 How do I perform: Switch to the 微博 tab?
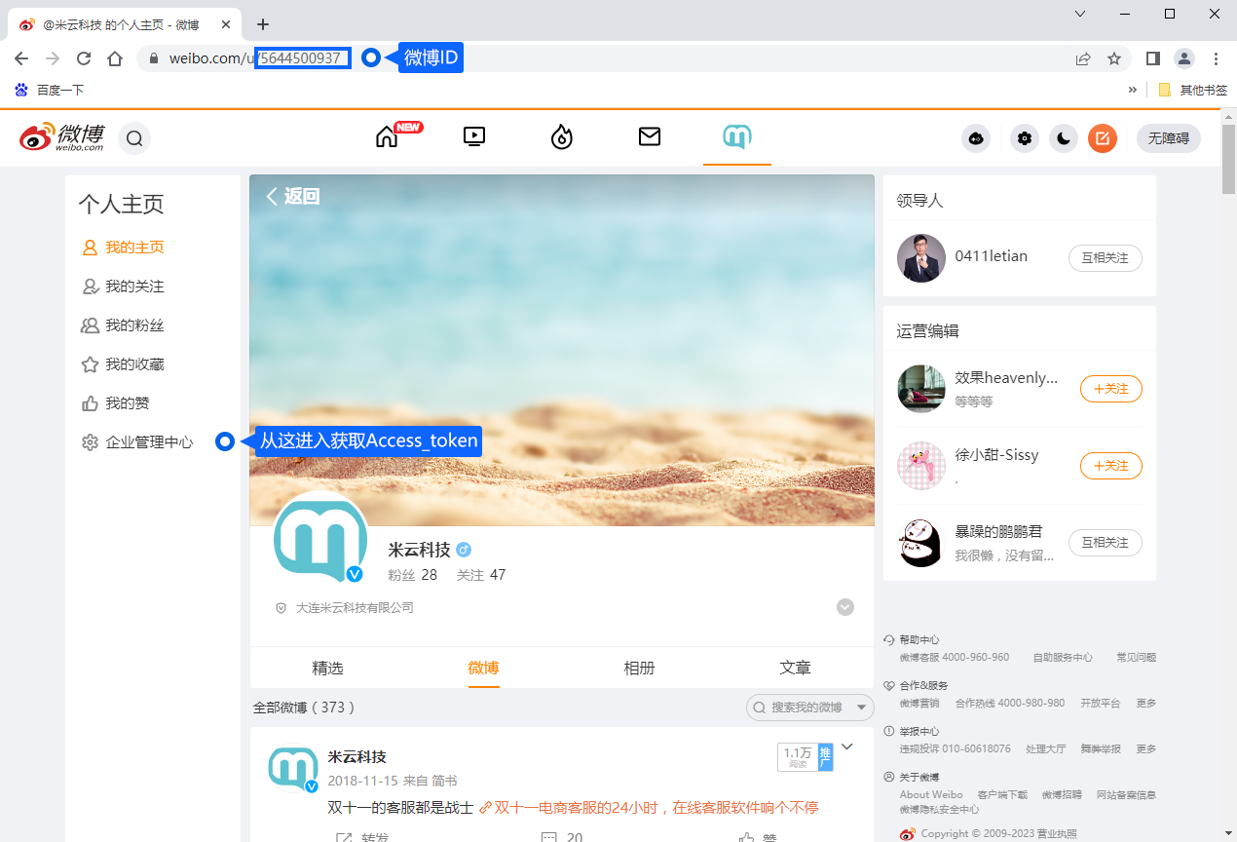click(x=484, y=668)
